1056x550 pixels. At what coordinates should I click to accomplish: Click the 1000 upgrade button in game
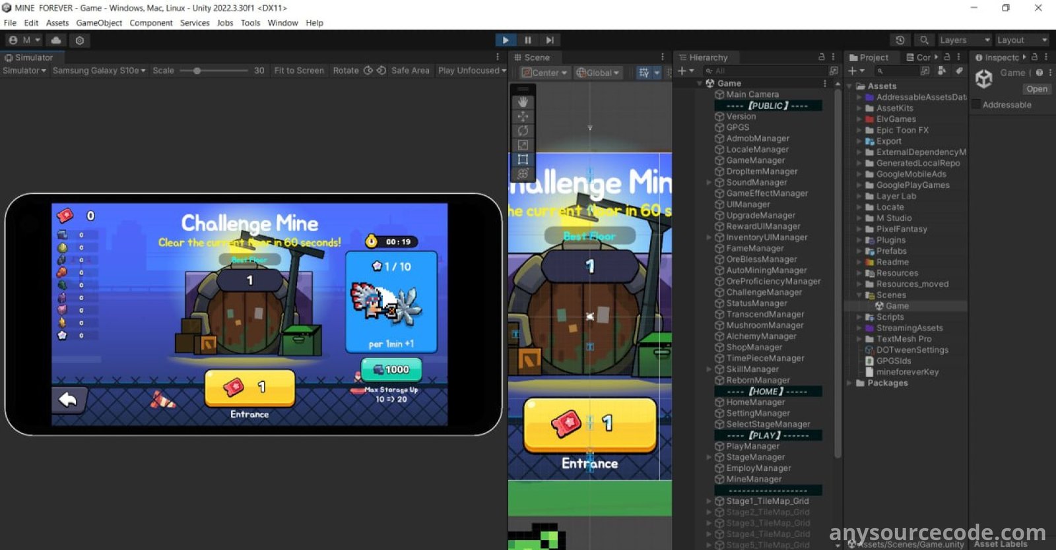391,370
